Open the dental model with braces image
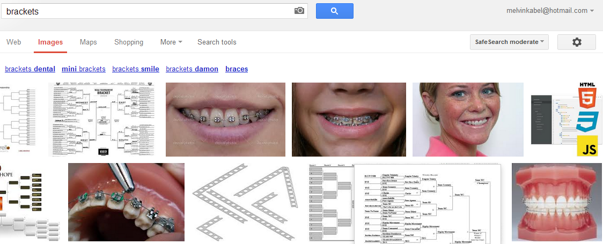 (x=557, y=203)
